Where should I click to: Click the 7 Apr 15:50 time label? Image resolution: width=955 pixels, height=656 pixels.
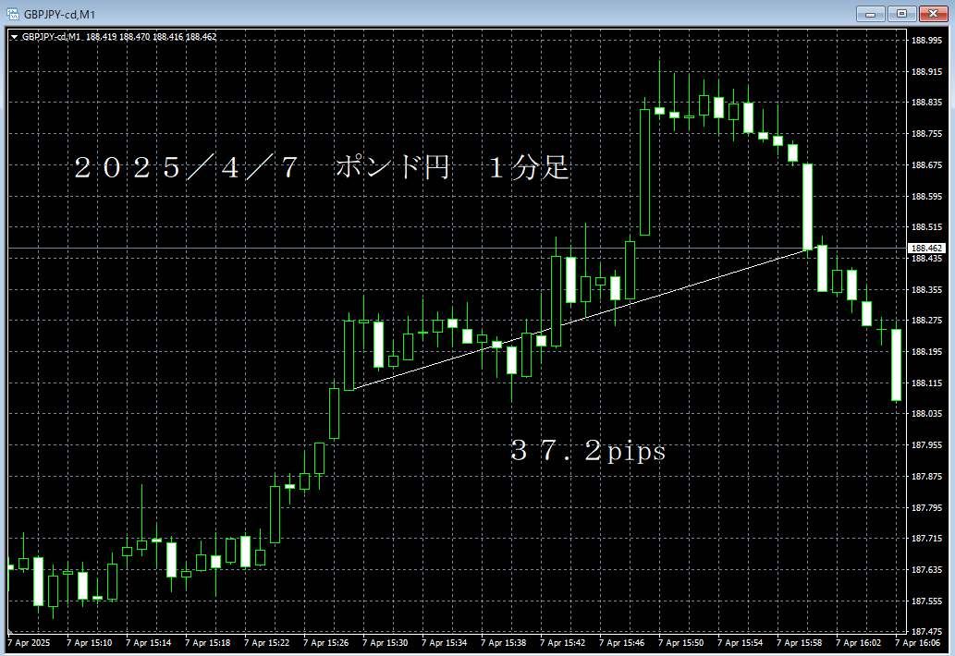680,643
